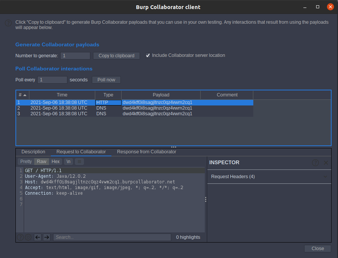Click the 0 highlights label

coord(188,237)
